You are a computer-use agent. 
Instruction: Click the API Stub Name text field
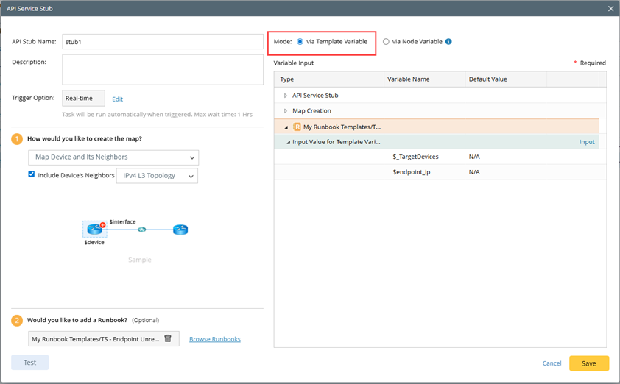[162, 42]
